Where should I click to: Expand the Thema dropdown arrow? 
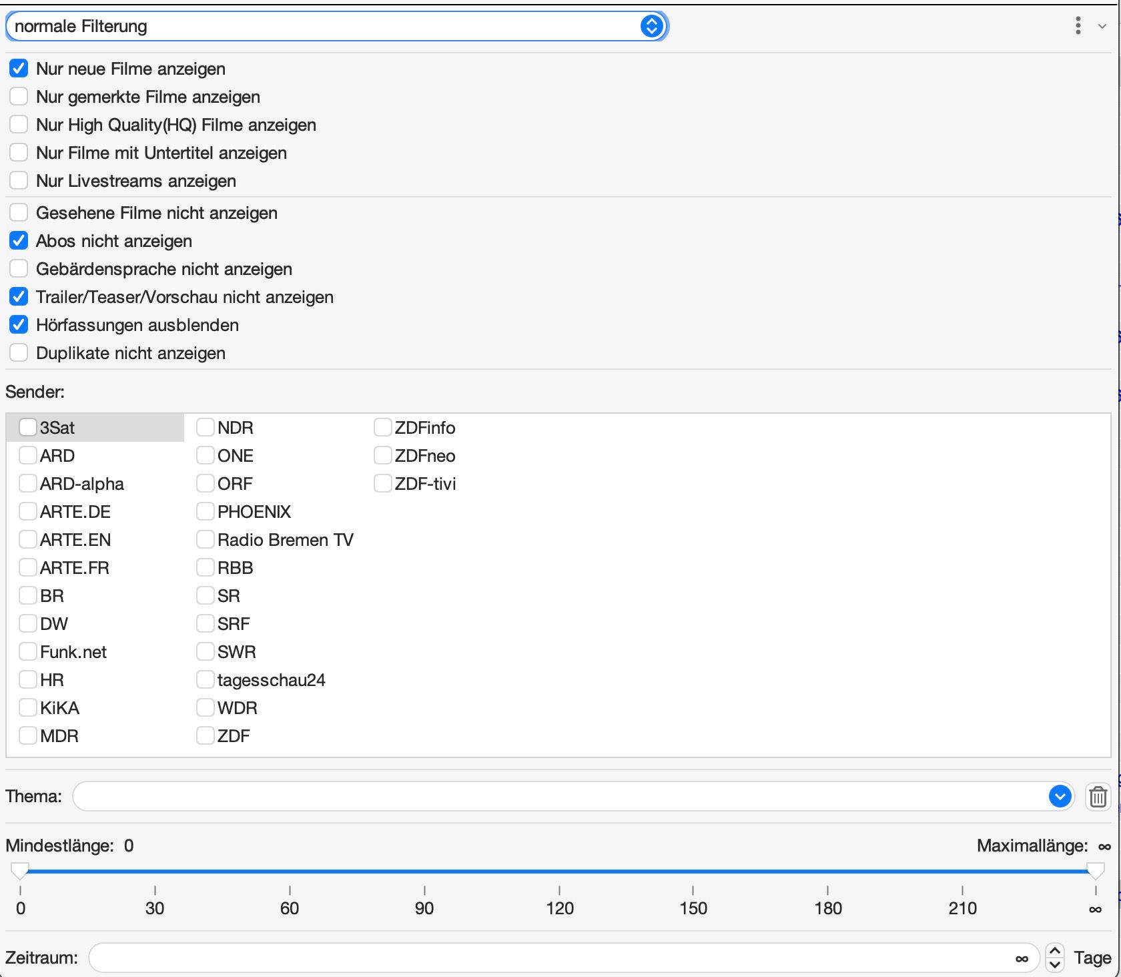(x=1059, y=796)
